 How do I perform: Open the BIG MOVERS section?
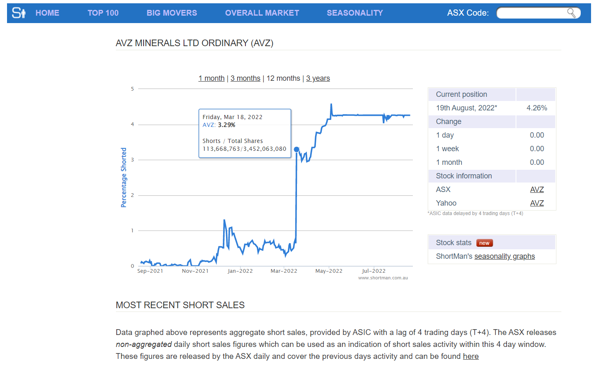(172, 13)
